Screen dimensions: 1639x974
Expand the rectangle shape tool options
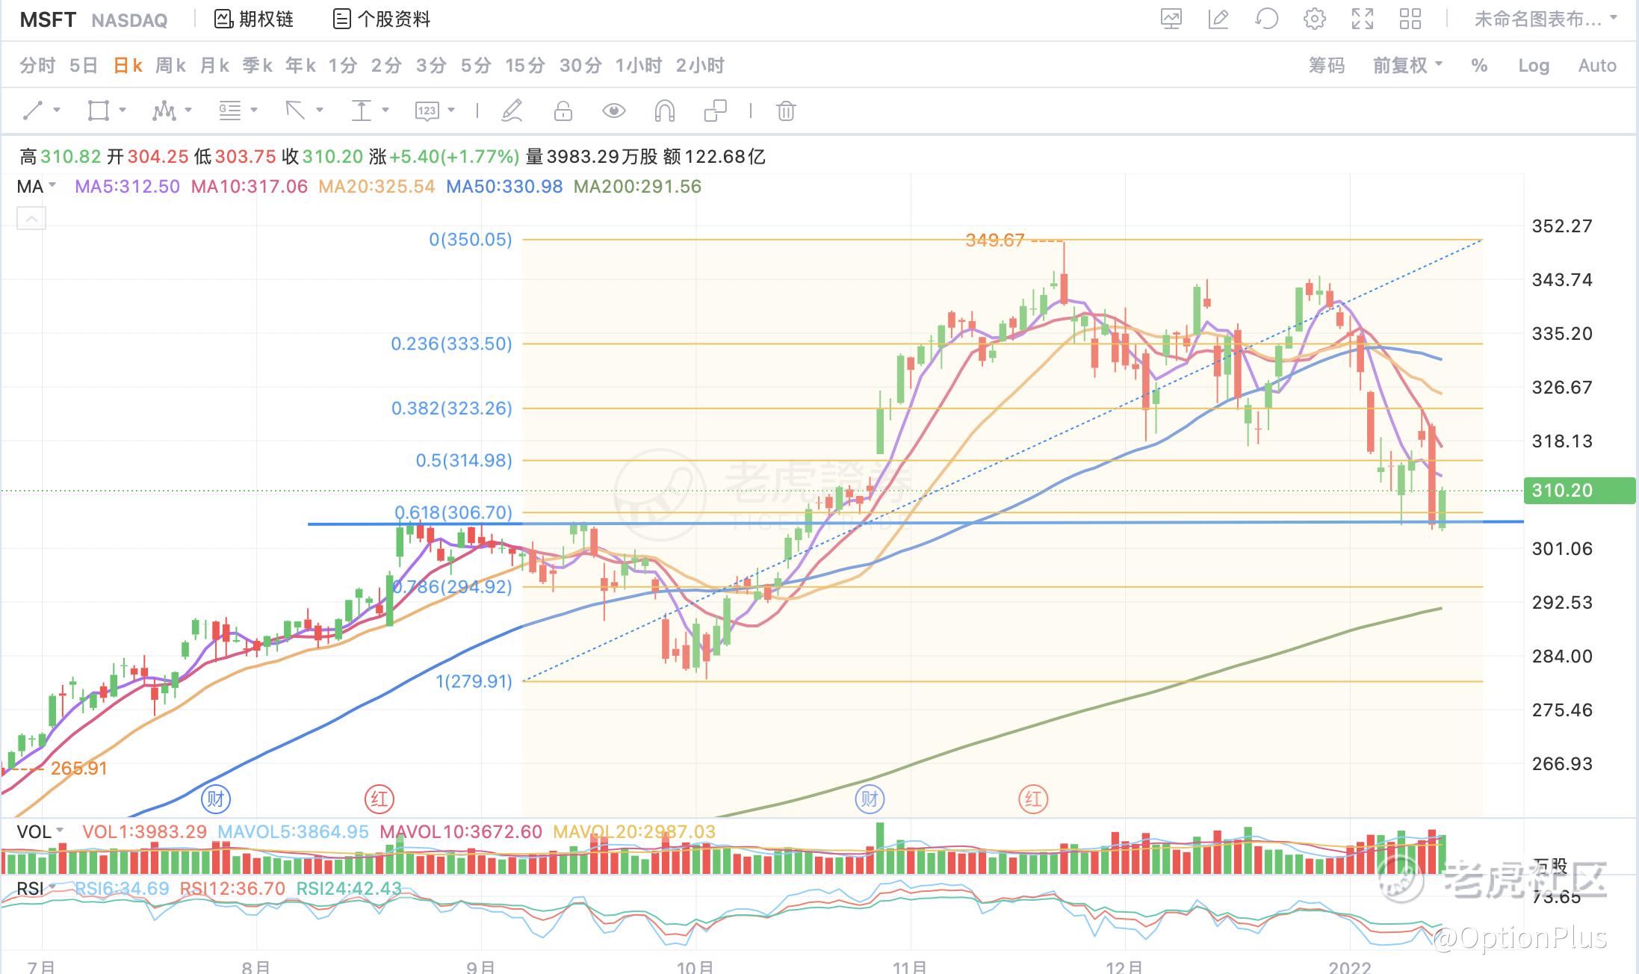coord(123,111)
